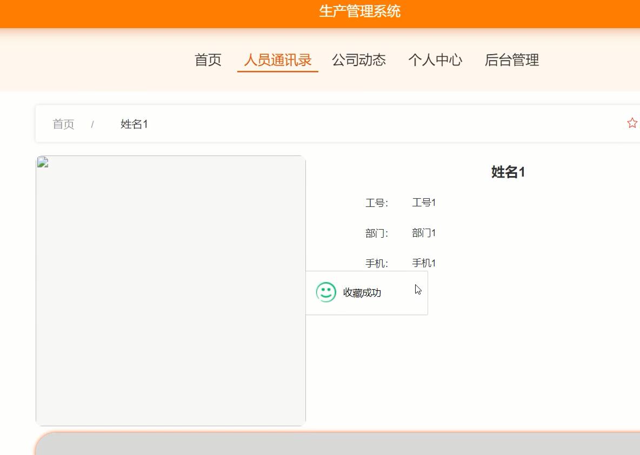Screen dimensions: 640x455
Task: Go to 个人中心 from the navigation bar
Action: pyautogui.click(x=436, y=60)
